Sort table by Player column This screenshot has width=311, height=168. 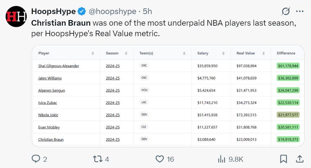coord(93,53)
